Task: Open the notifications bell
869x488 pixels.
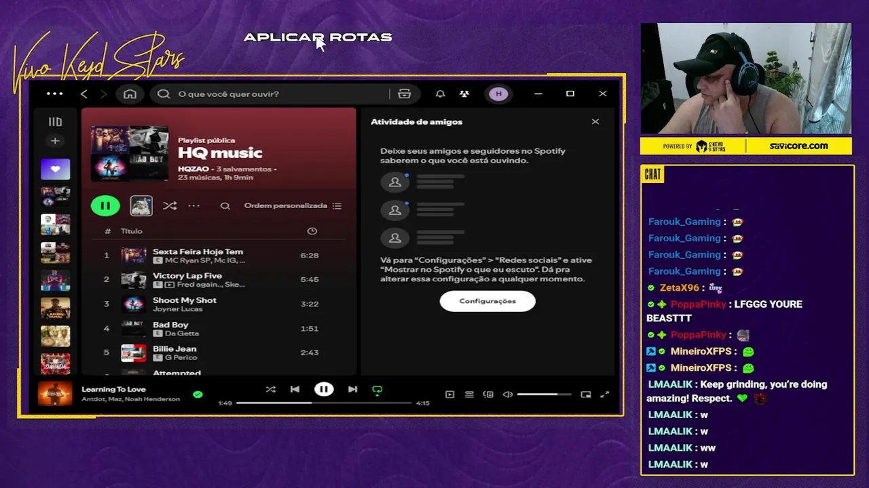Action: 440,94
